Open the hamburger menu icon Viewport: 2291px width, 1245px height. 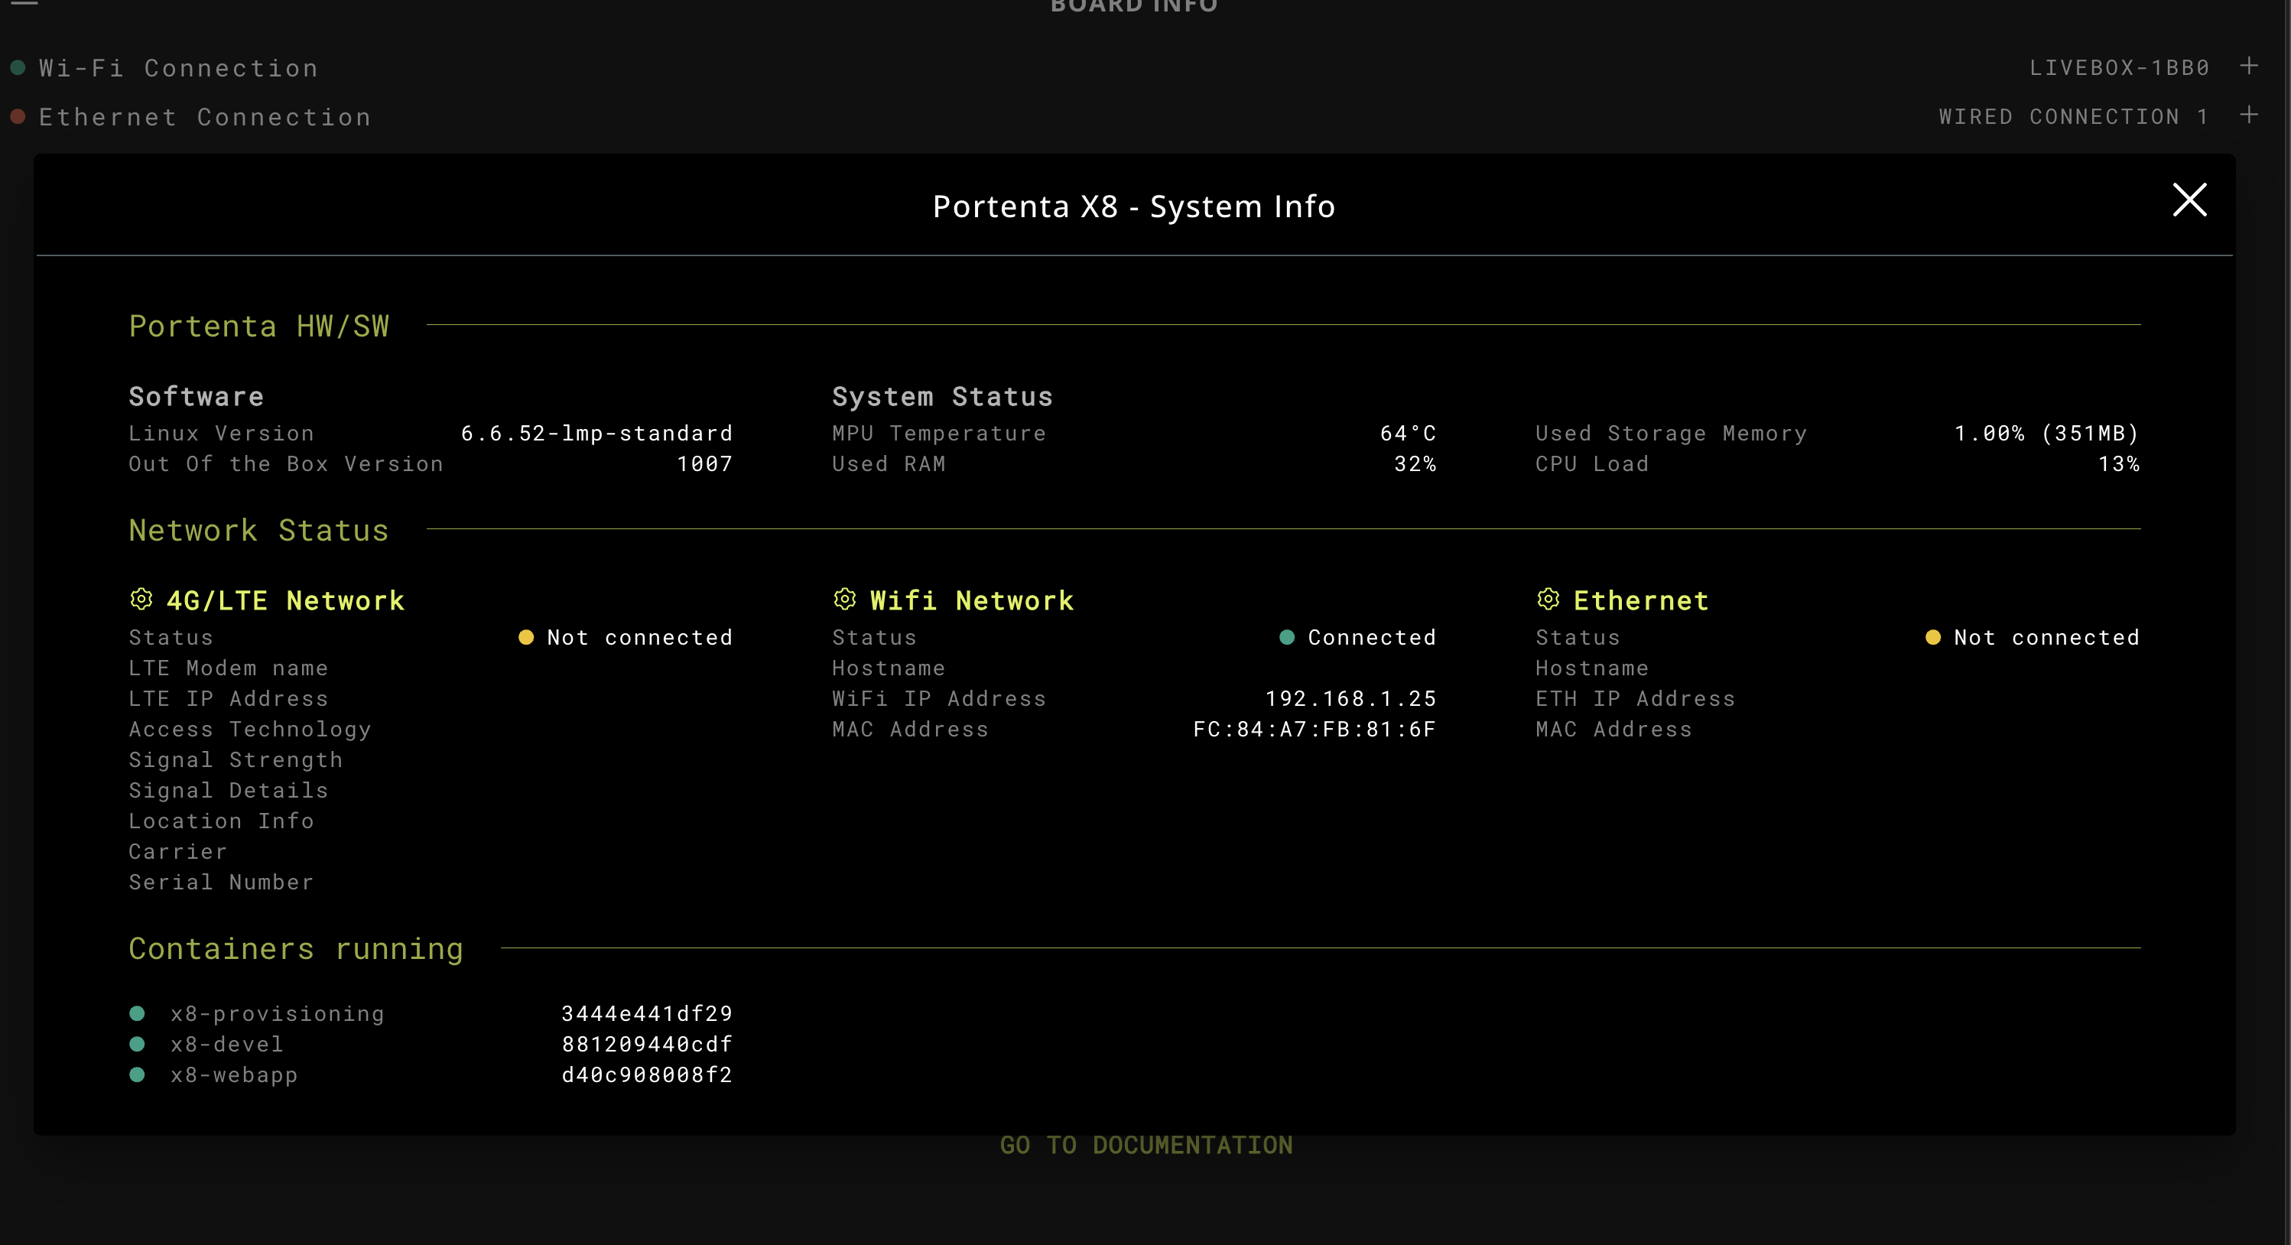pos(25,4)
